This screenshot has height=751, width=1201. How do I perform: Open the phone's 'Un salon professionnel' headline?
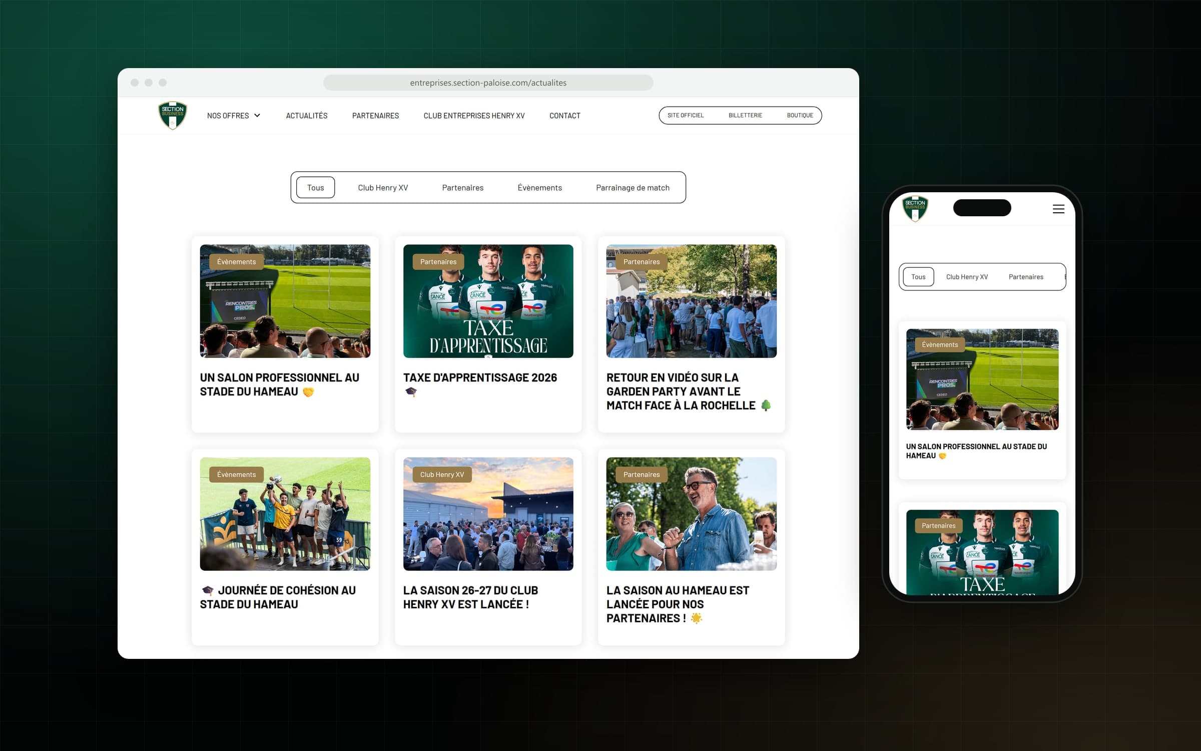pos(976,451)
